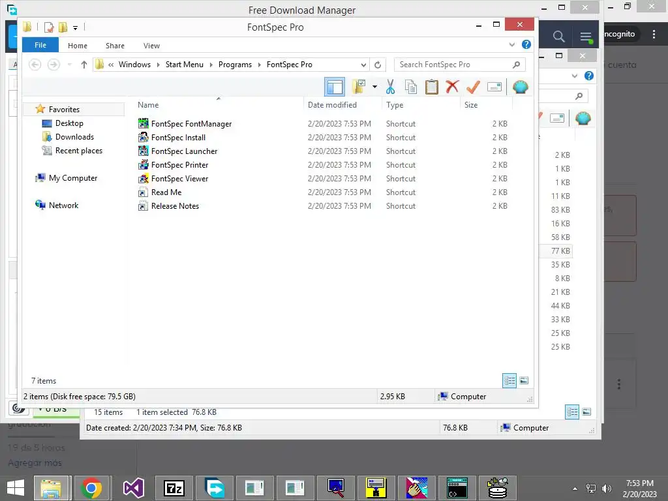The height and width of the screenshot is (501, 668).
Task: Click the orange checkmark Properties icon
Action: [473, 87]
